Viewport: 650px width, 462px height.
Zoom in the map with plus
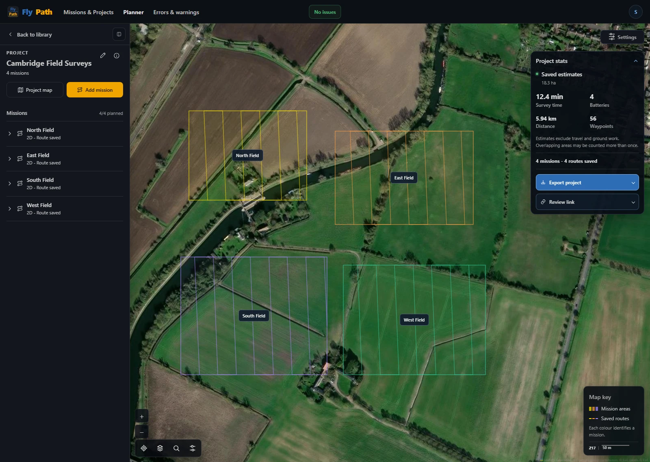tap(142, 417)
